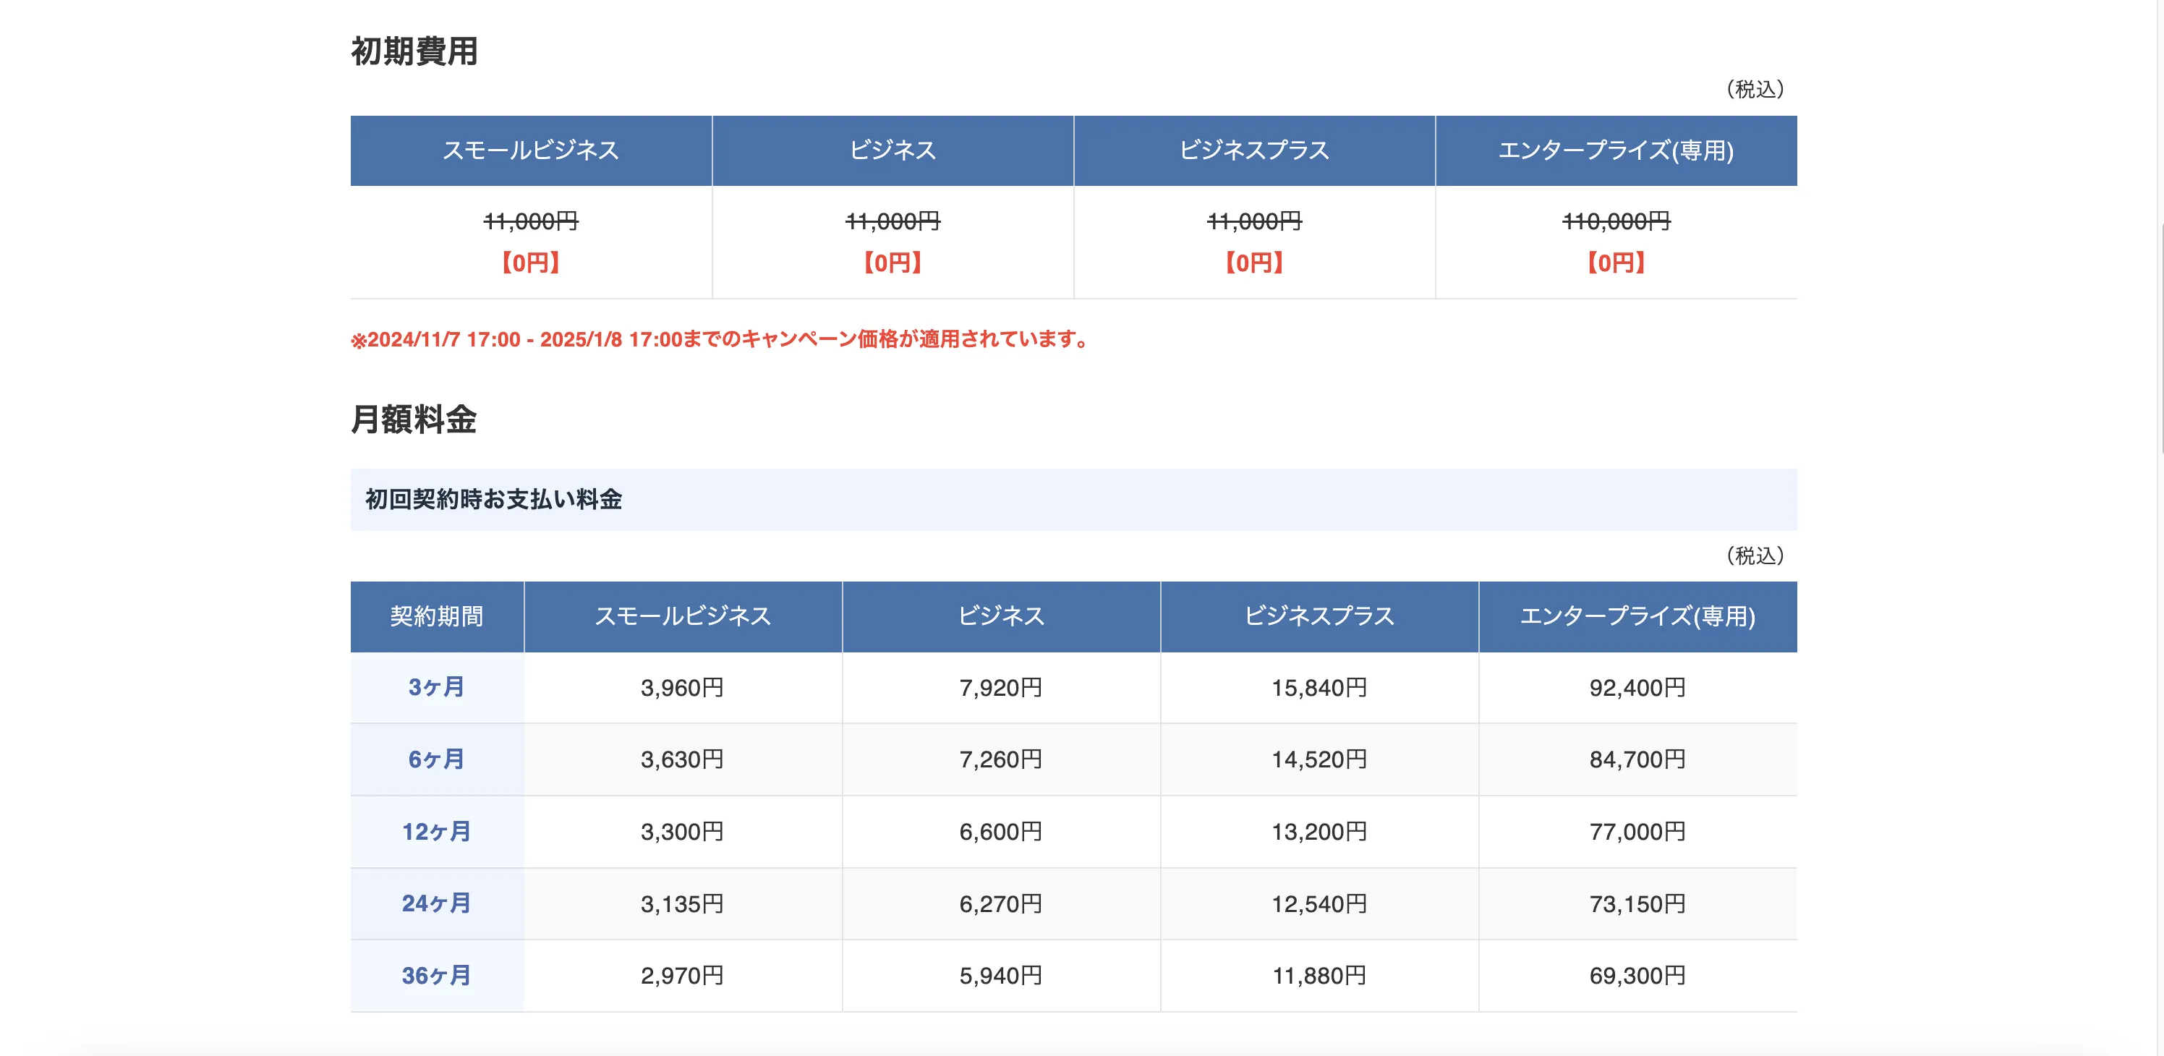Click the 12ヶ月 row label
The height and width of the screenshot is (1056, 2164).
(437, 832)
